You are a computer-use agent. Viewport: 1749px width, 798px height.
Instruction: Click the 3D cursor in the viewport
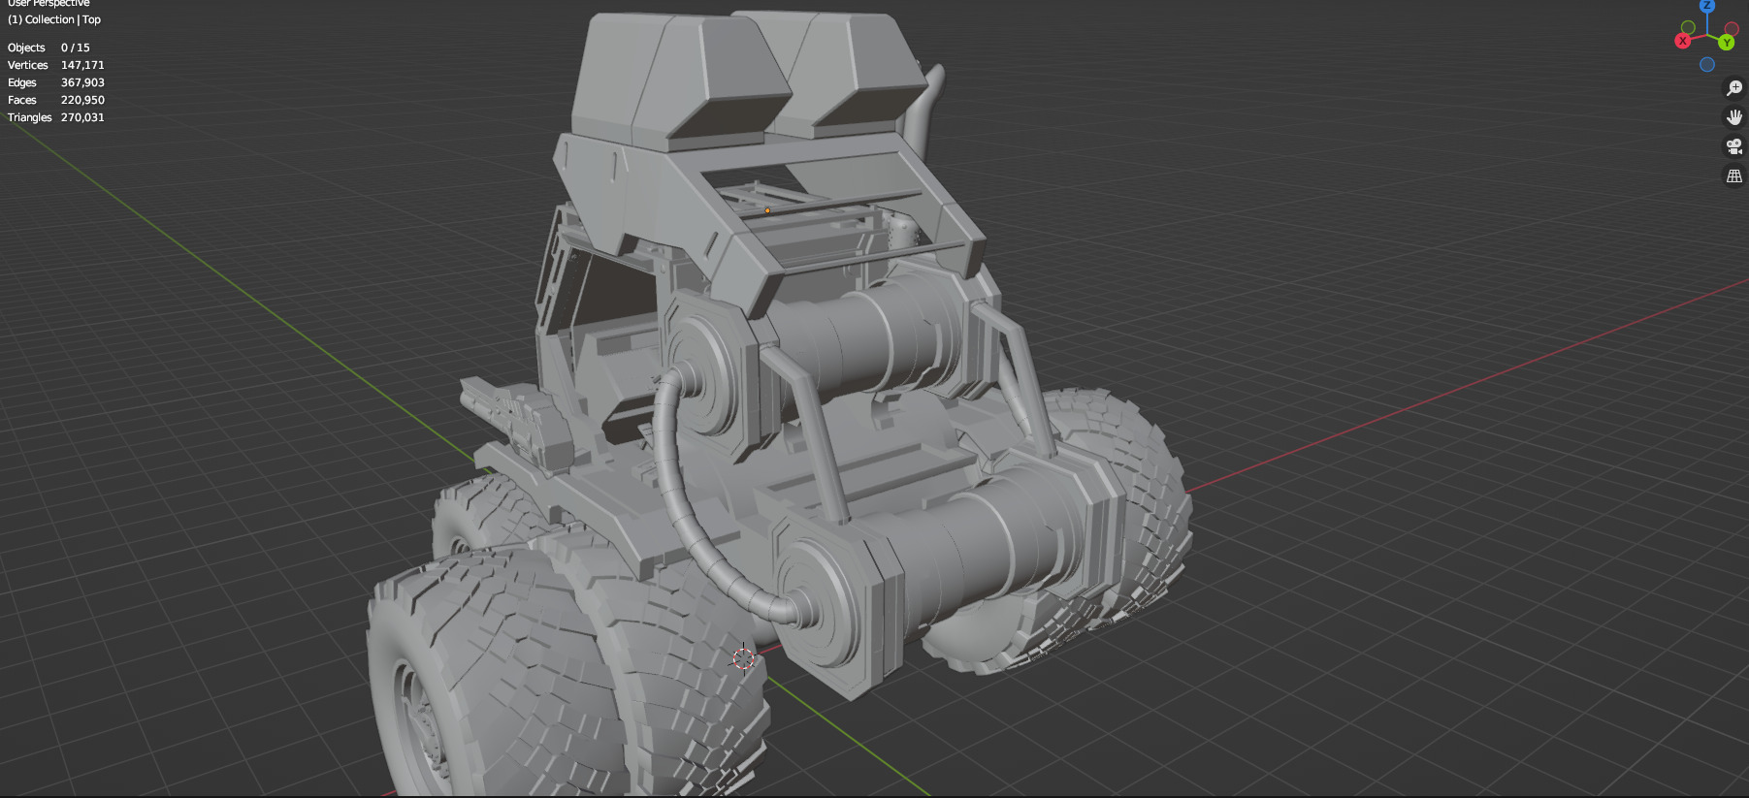point(743,659)
